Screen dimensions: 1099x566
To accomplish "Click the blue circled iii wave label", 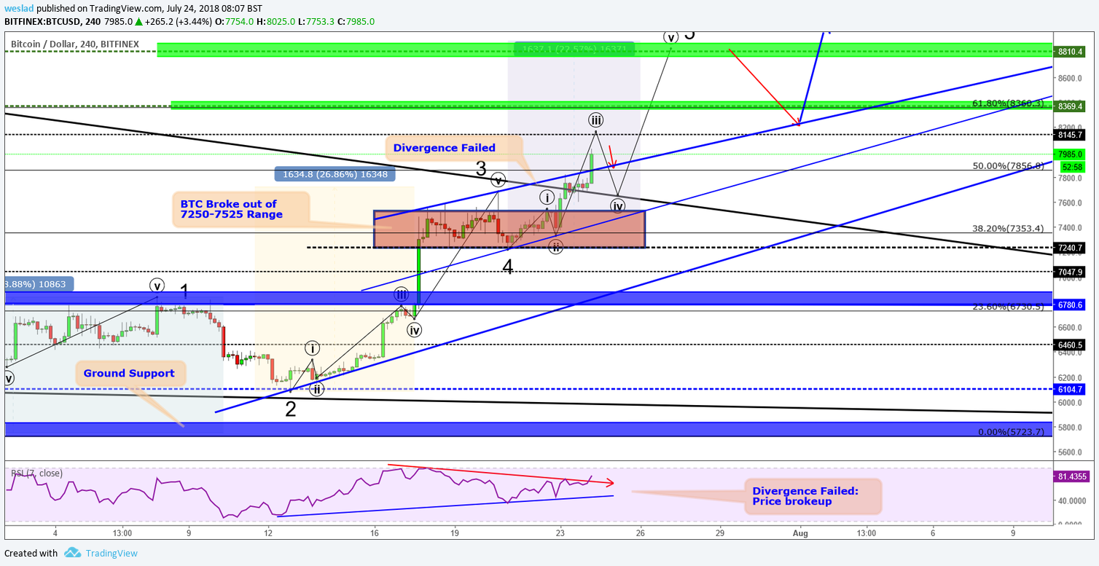I will (x=402, y=294).
